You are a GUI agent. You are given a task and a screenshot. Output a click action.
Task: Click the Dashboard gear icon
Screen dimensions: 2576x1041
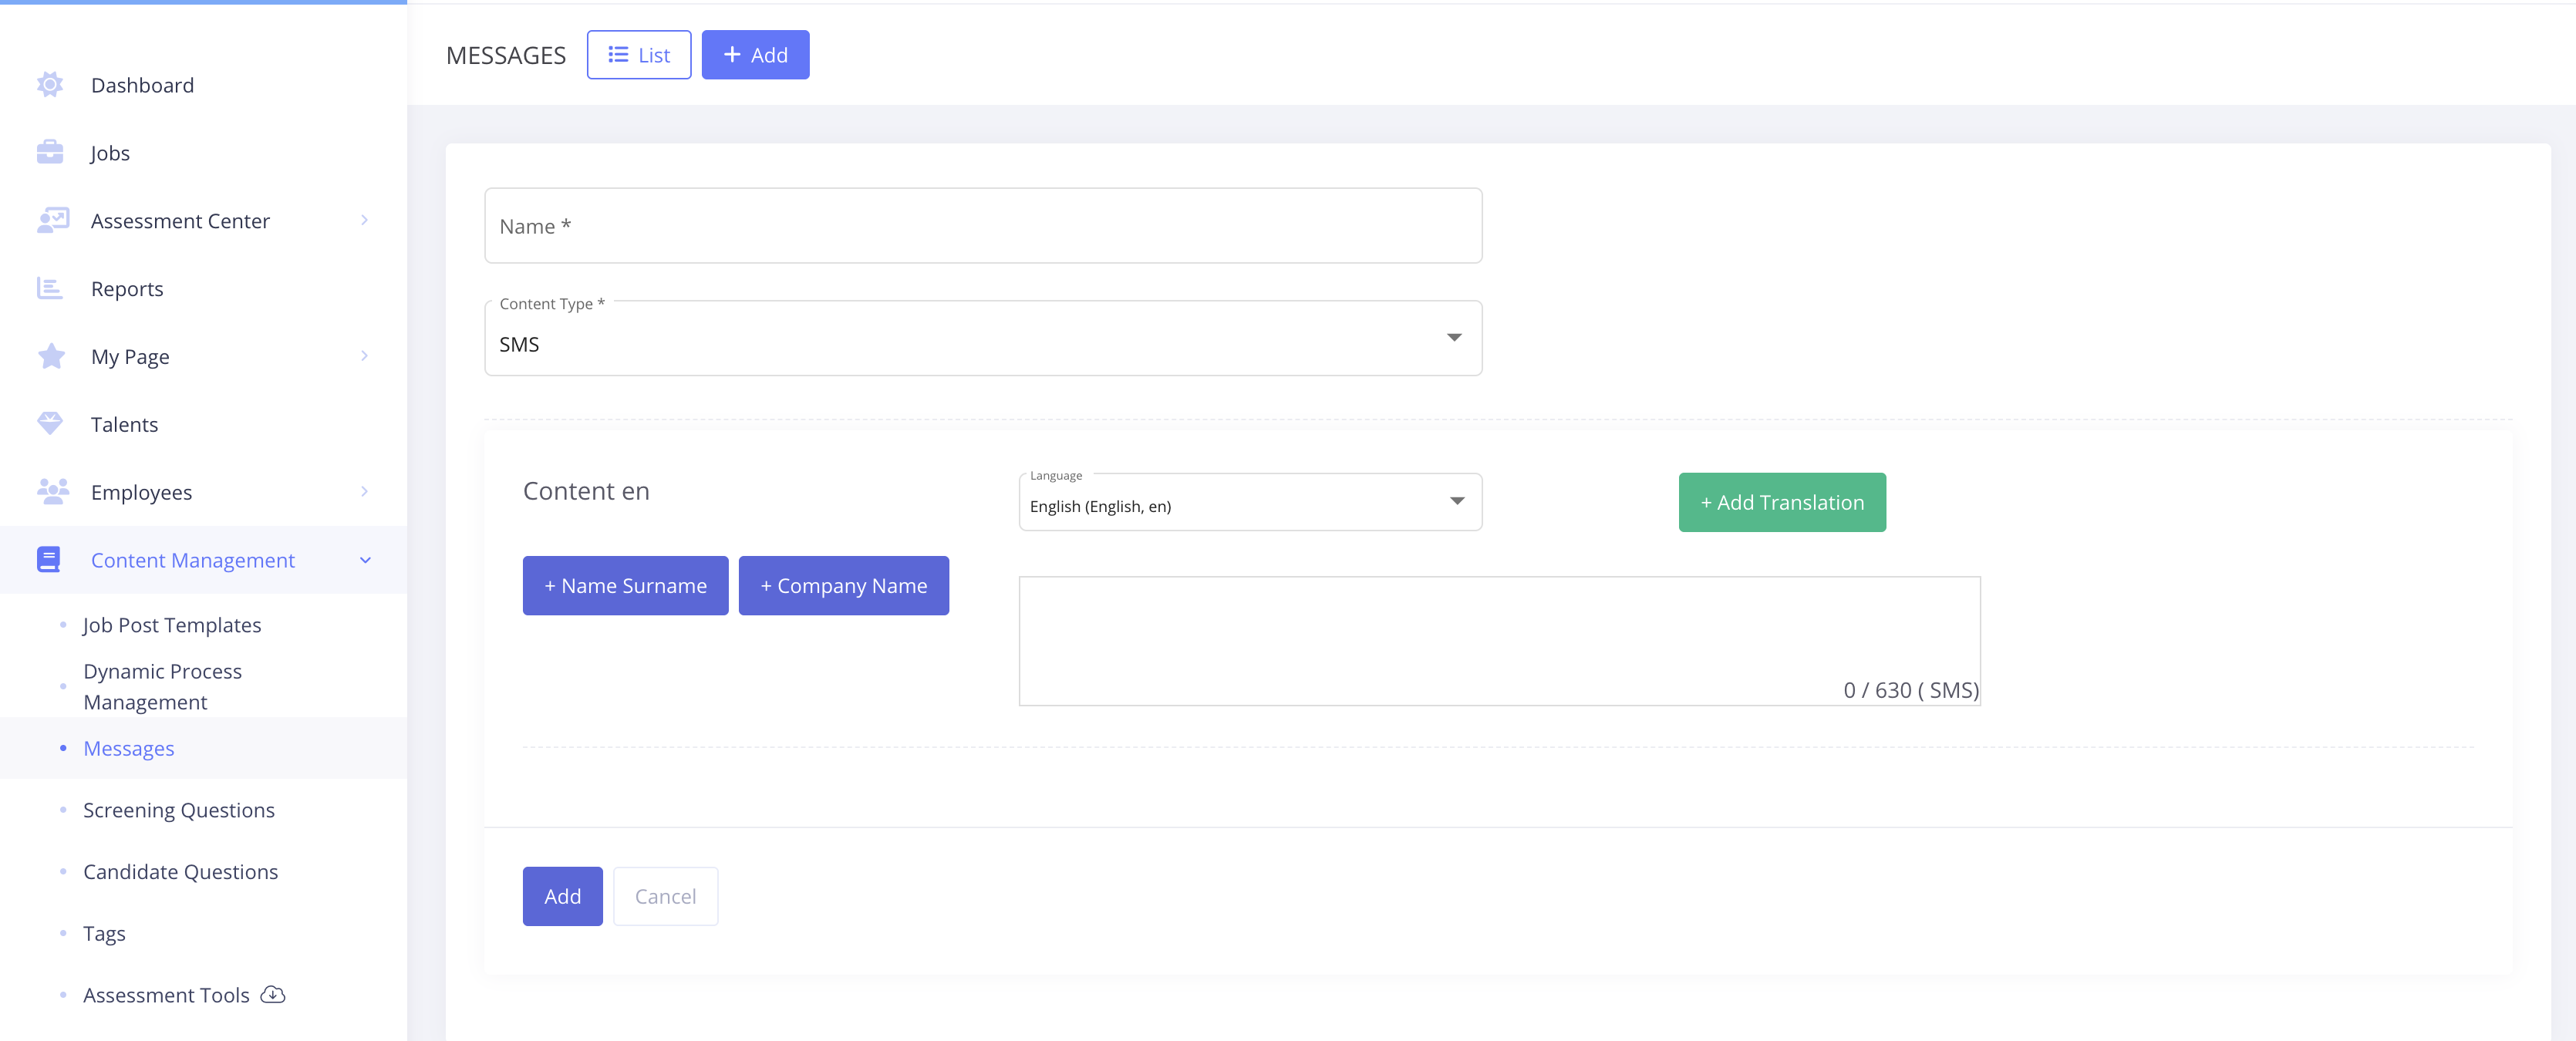50,85
